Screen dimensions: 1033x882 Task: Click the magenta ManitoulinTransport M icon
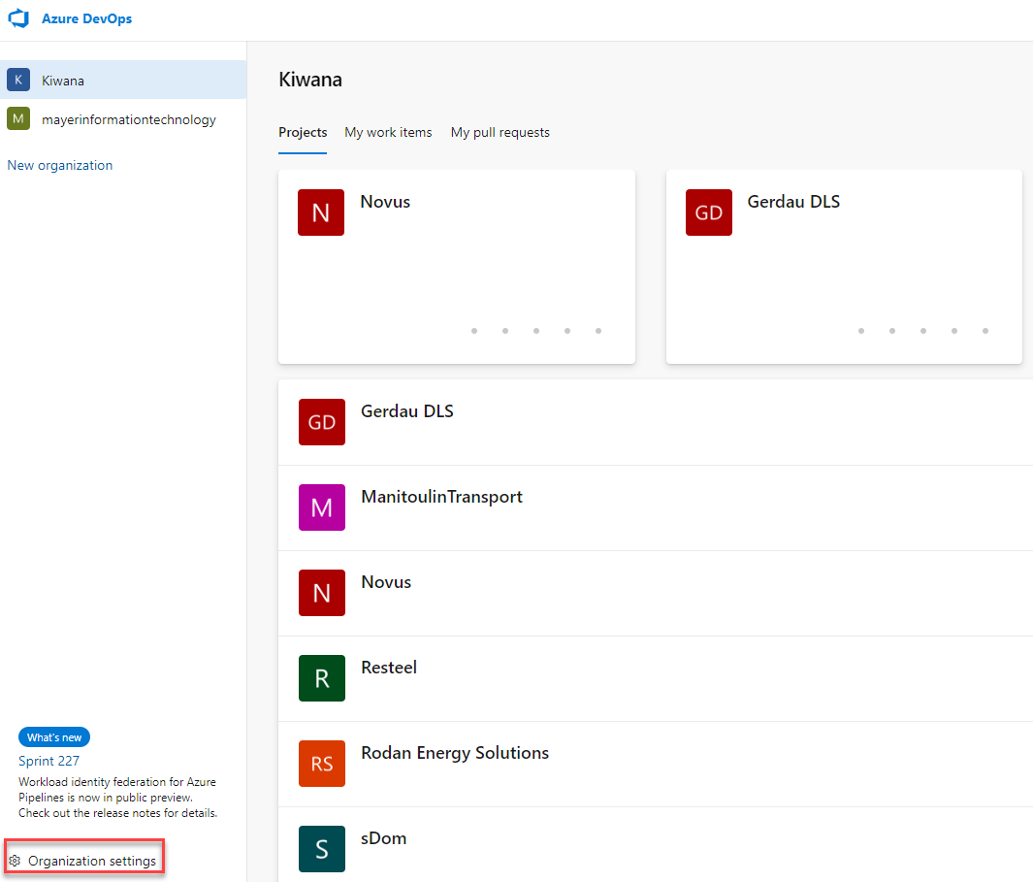point(322,507)
